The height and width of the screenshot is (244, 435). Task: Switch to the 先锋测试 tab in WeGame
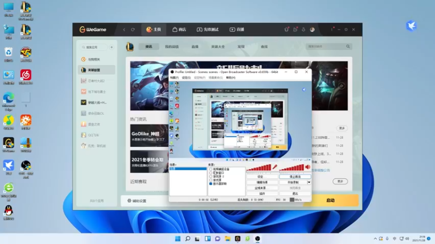[x=208, y=29]
